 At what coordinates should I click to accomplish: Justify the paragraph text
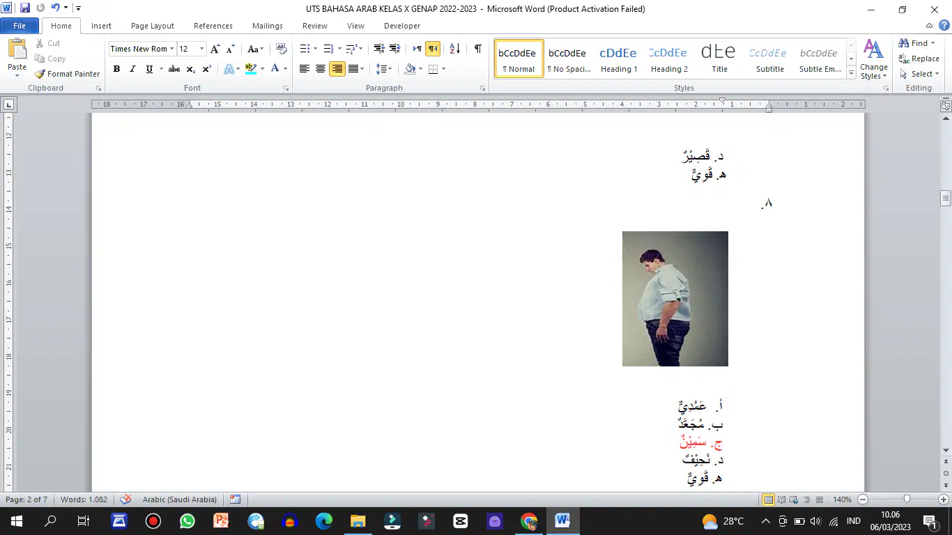[x=353, y=69]
